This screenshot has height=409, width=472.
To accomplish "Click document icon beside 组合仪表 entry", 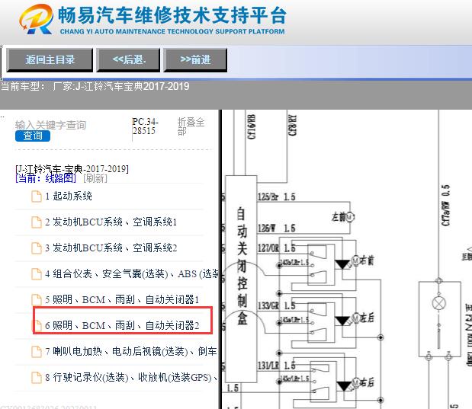I will pos(37,274).
